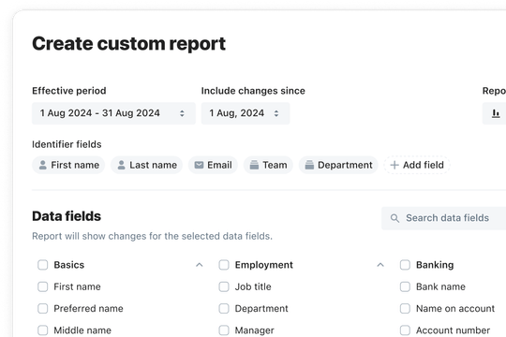Screen dimensions: 506x337
Task: Open the Effective period date range dropdown
Action: pyautogui.click(x=113, y=113)
